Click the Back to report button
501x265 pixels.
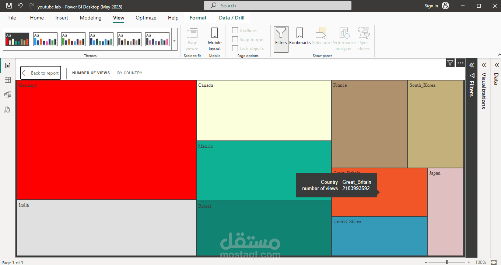41,73
